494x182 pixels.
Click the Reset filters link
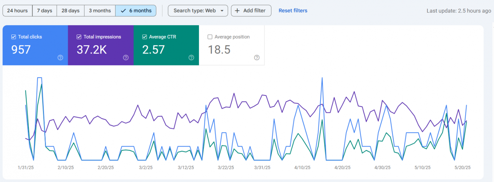[x=293, y=11]
